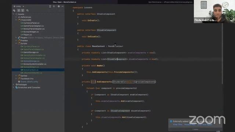Collapse the Assets root node
235x132 pixels.
(x=14, y=14)
